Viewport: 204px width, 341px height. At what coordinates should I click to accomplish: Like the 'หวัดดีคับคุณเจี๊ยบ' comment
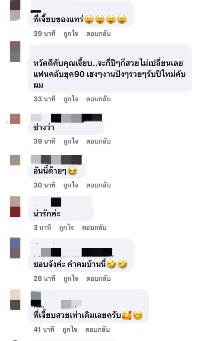tap(71, 99)
